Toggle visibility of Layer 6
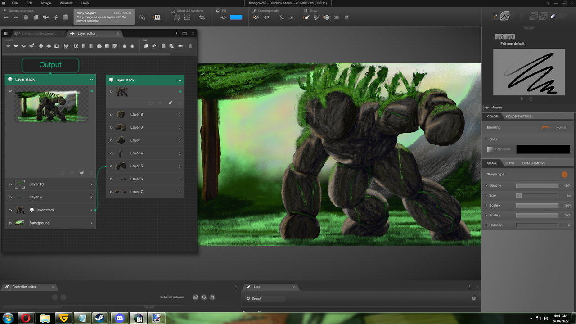The width and height of the screenshot is (576, 324). click(x=111, y=179)
